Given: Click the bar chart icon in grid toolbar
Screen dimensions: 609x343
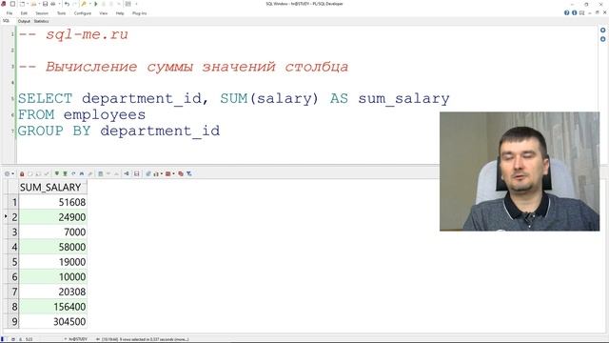Looking at the screenshot, I should coord(156,173).
